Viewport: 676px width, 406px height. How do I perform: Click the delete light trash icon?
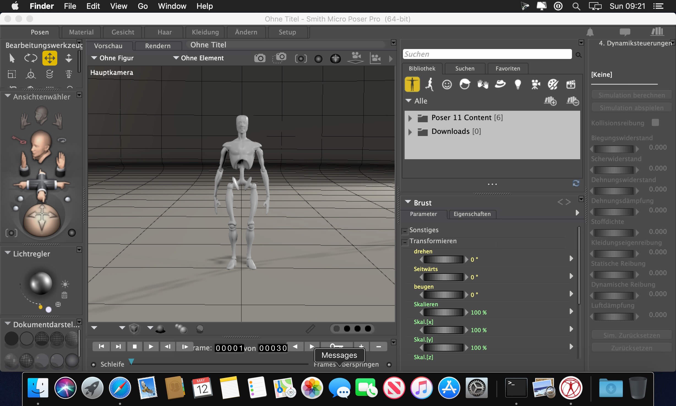tap(64, 295)
